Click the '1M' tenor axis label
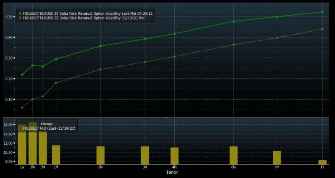This screenshot has height=178, width=335. [x=56, y=167]
